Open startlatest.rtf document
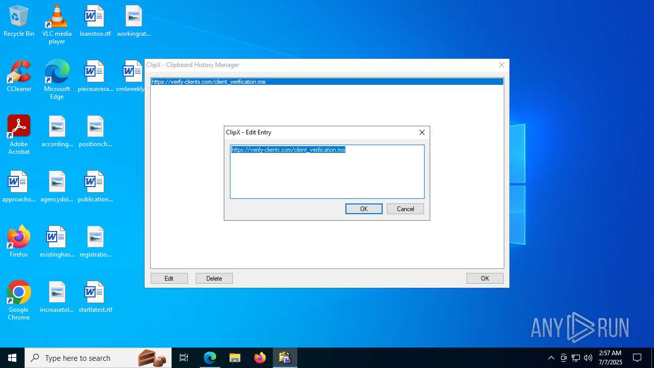This screenshot has height=368, width=654. pyautogui.click(x=95, y=297)
